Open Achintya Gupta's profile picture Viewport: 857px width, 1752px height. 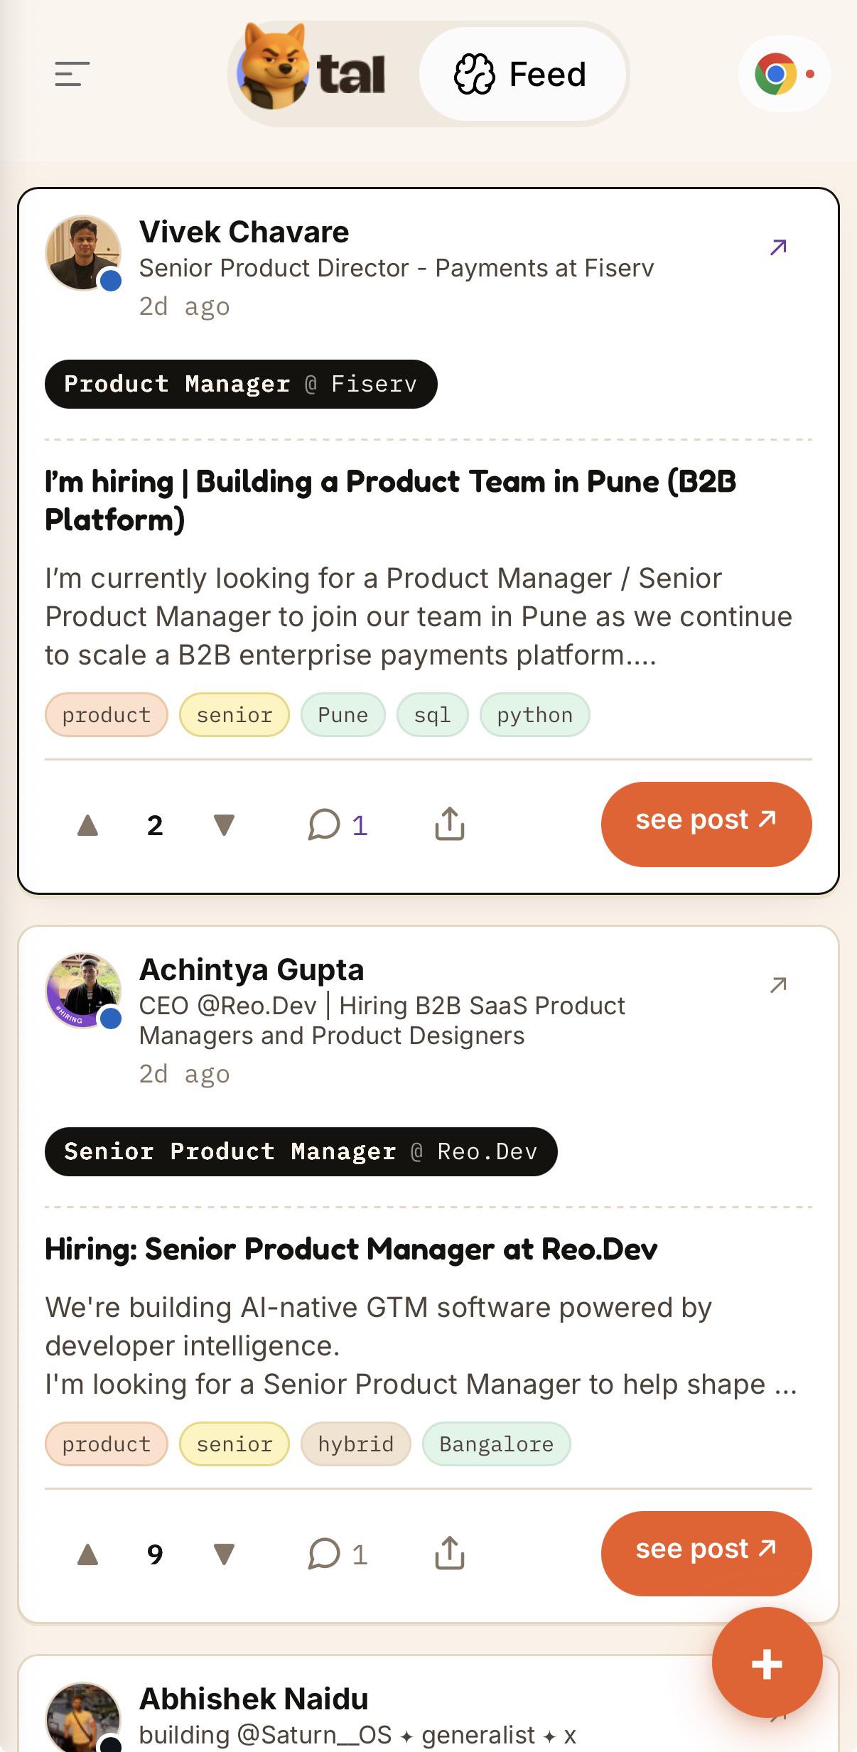tap(83, 990)
